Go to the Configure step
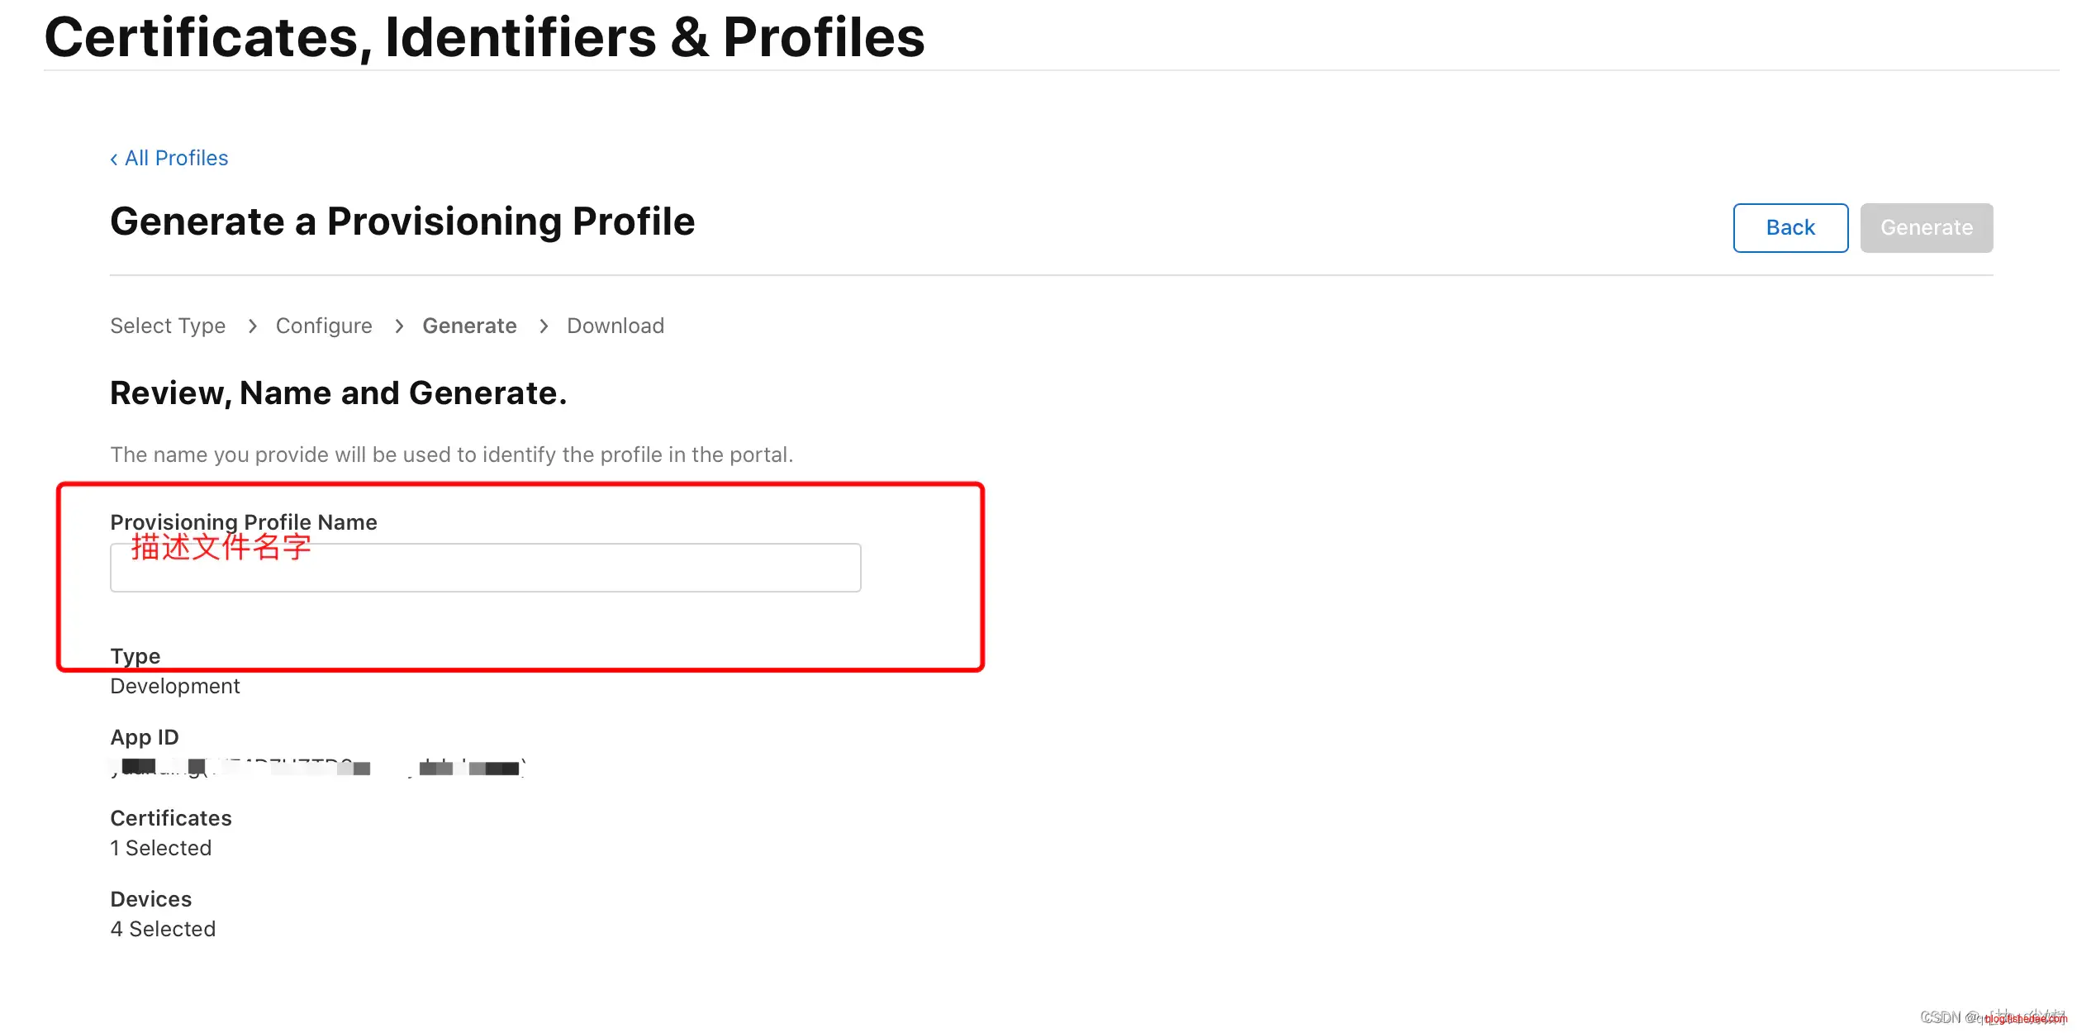The width and height of the screenshot is (2077, 1033). (324, 326)
